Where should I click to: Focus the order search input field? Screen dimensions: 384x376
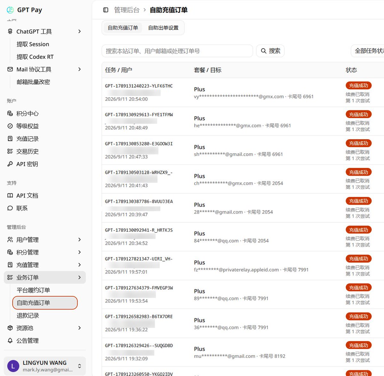[177, 51]
